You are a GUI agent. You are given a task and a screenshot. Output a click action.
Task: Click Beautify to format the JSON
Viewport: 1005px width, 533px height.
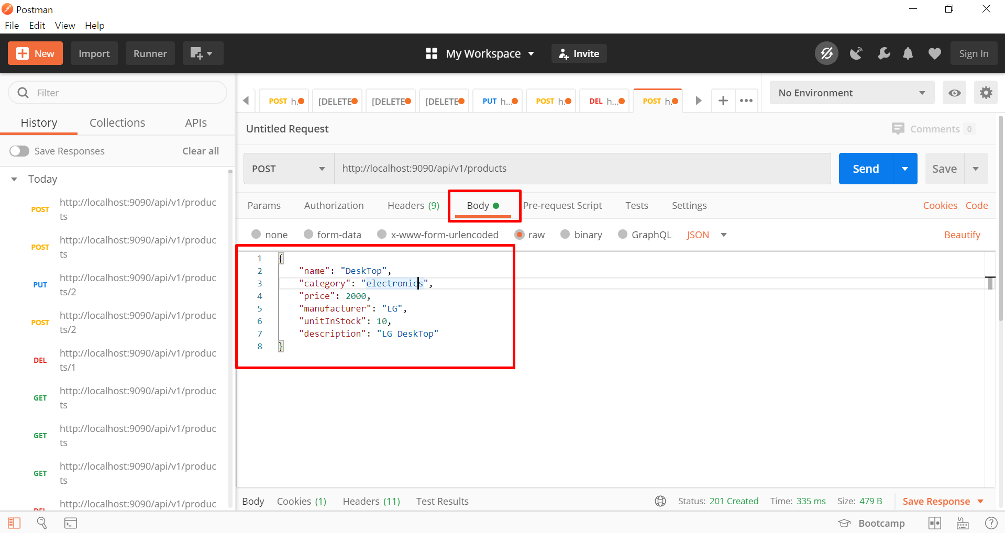pos(962,235)
